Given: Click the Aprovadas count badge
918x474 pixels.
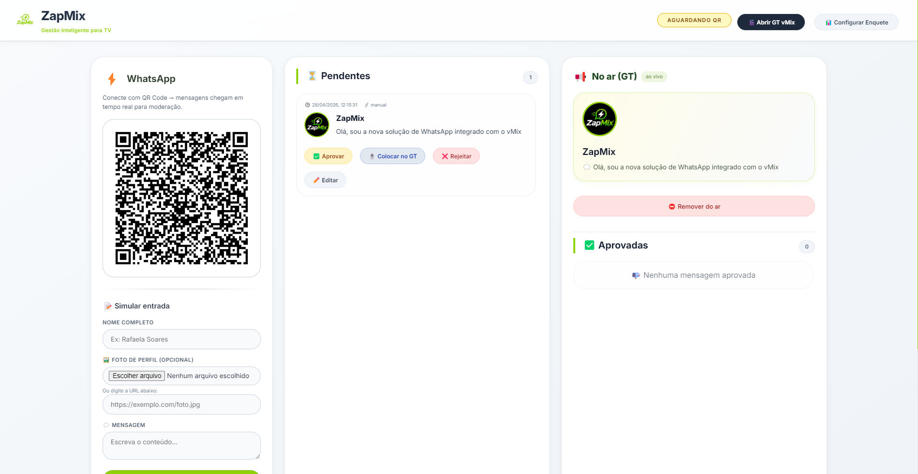Looking at the screenshot, I should point(807,247).
